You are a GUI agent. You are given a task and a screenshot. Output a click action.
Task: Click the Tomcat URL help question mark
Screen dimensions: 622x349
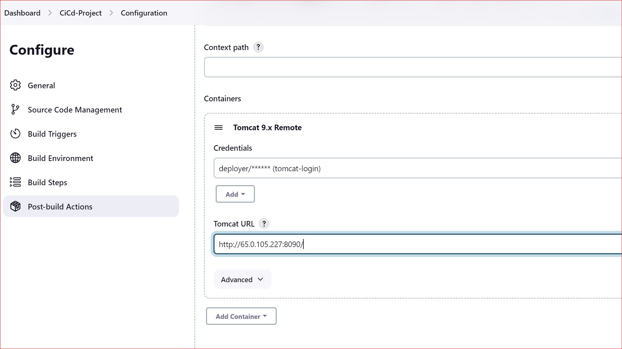[x=264, y=223]
